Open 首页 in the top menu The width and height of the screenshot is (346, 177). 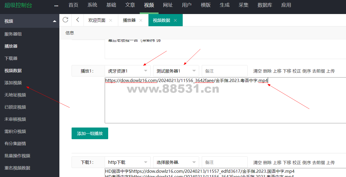coord(73,5)
